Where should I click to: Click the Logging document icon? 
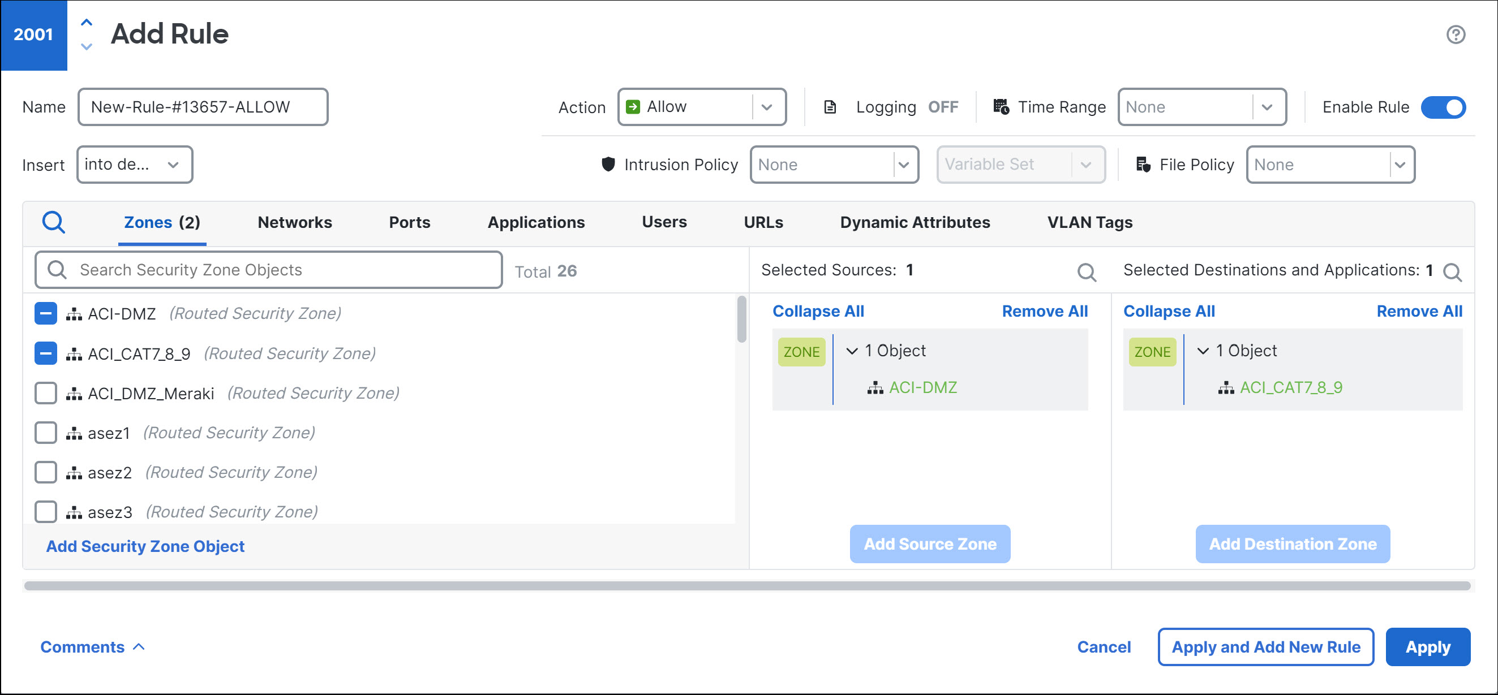(x=830, y=107)
